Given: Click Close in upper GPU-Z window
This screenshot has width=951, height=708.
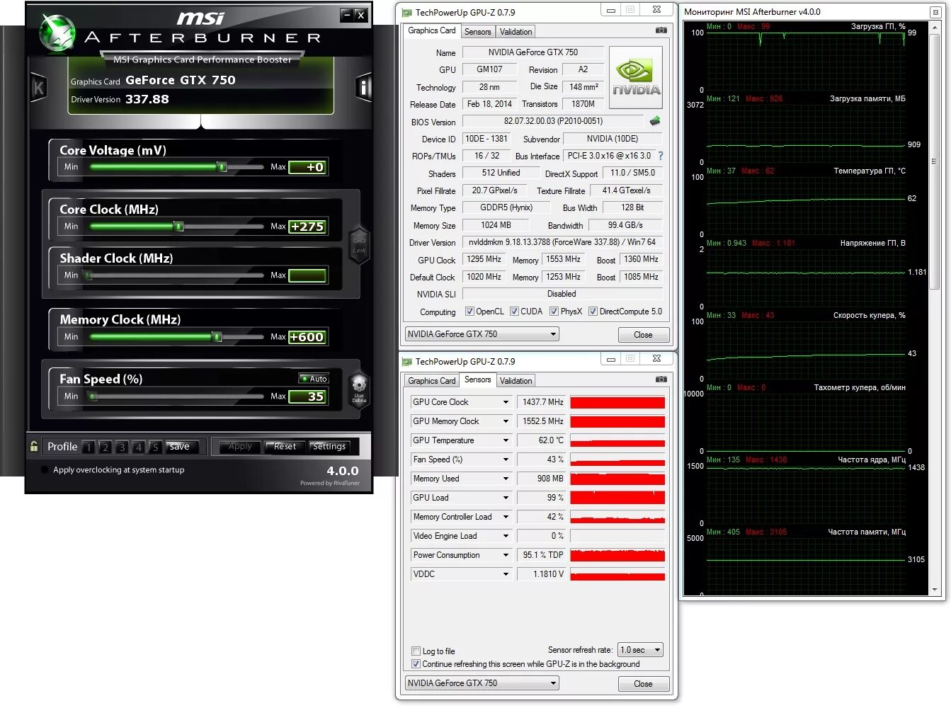Looking at the screenshot, I should tap(643, 335).
